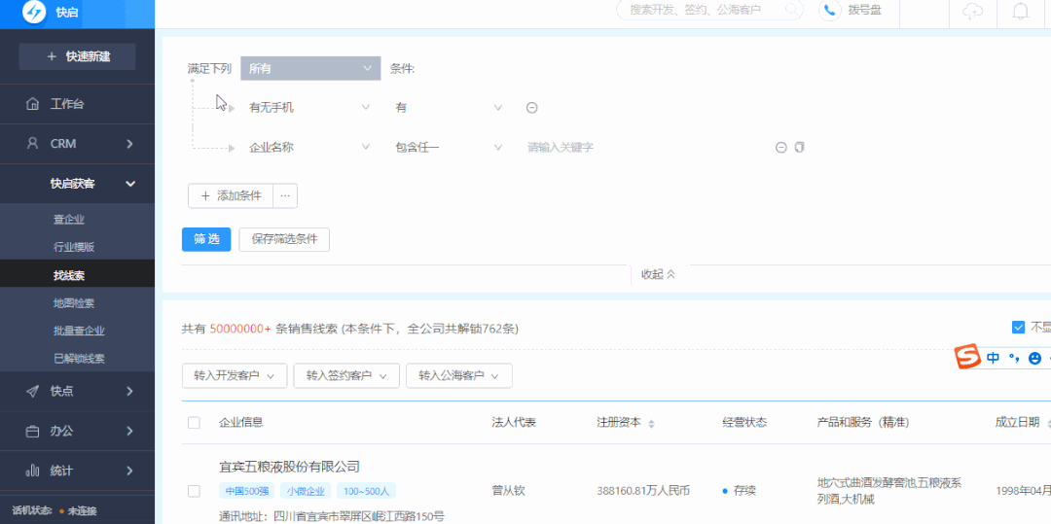Open the 转入开发客户 dropdown

click(234, 376)
